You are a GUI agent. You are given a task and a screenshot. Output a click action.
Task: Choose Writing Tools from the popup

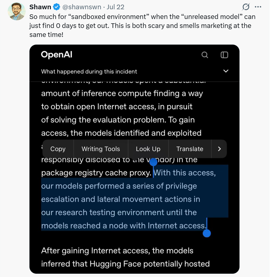(x=101, y=149)
